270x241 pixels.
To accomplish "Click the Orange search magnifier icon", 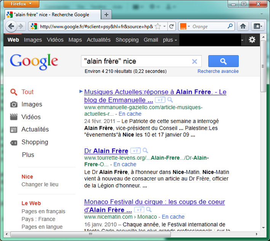I will click(x=230, y=26).
